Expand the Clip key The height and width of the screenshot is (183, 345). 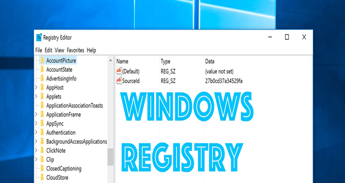36,159
